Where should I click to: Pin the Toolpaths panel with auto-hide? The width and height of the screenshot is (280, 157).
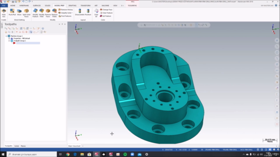pos(62,24)
